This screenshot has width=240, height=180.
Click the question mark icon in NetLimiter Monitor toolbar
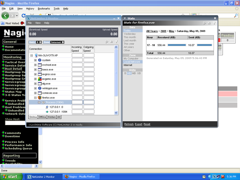click(116, 42)
